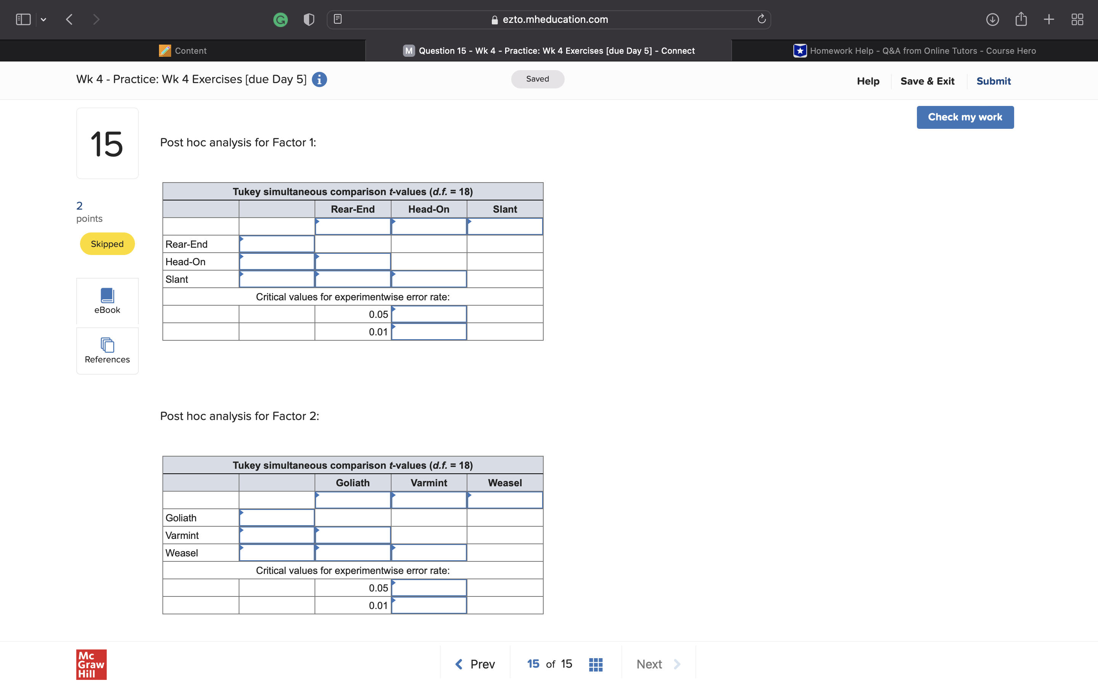Click the Share icon in toolbar

pyautogui.click(x=1021, y=19)
